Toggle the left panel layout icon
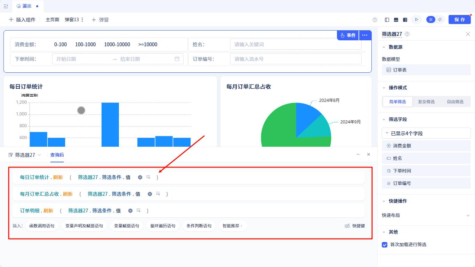Viewport: 475px width, 267px height. (x=387, y=19)
